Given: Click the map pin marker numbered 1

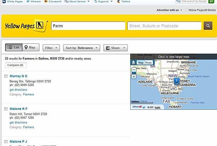Looking at the screenshot, I should point(176,82).
